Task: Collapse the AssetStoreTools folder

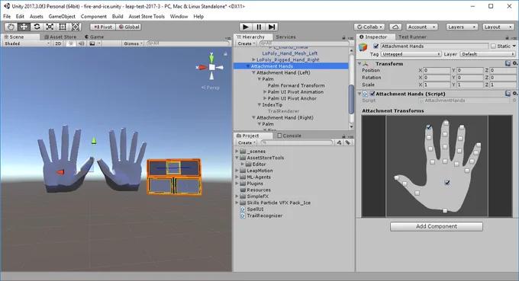Action: pos(237,158)
